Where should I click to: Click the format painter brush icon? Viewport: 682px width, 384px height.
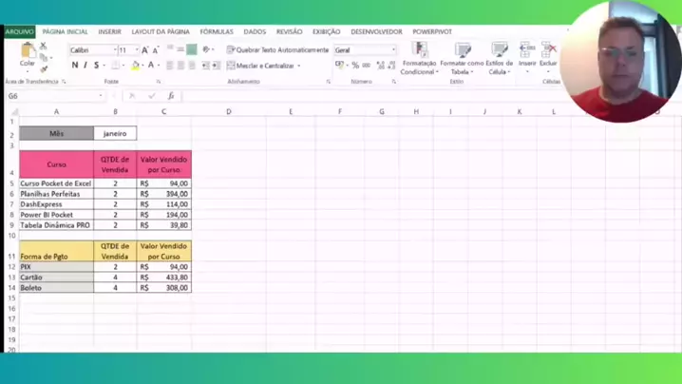[x=44, y=68]
